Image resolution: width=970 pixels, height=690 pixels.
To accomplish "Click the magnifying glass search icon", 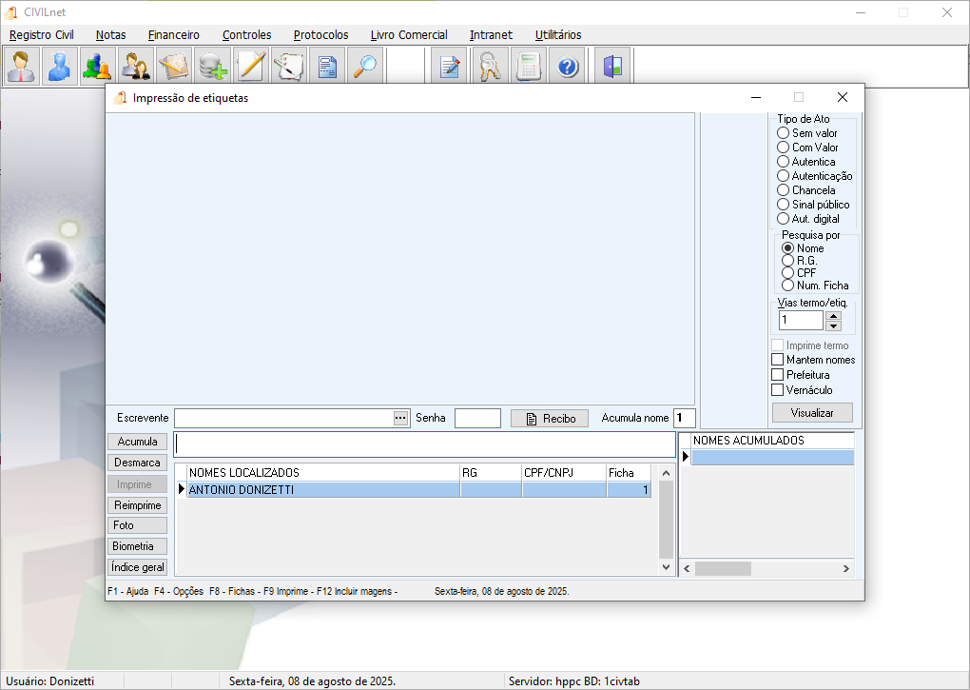I will (x=365, y=66).
